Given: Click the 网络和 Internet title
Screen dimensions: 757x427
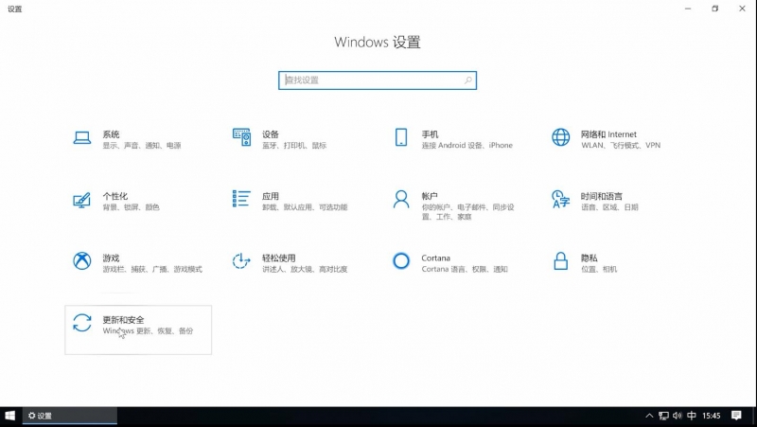Looking at the screenshot, I should point(608,134).
